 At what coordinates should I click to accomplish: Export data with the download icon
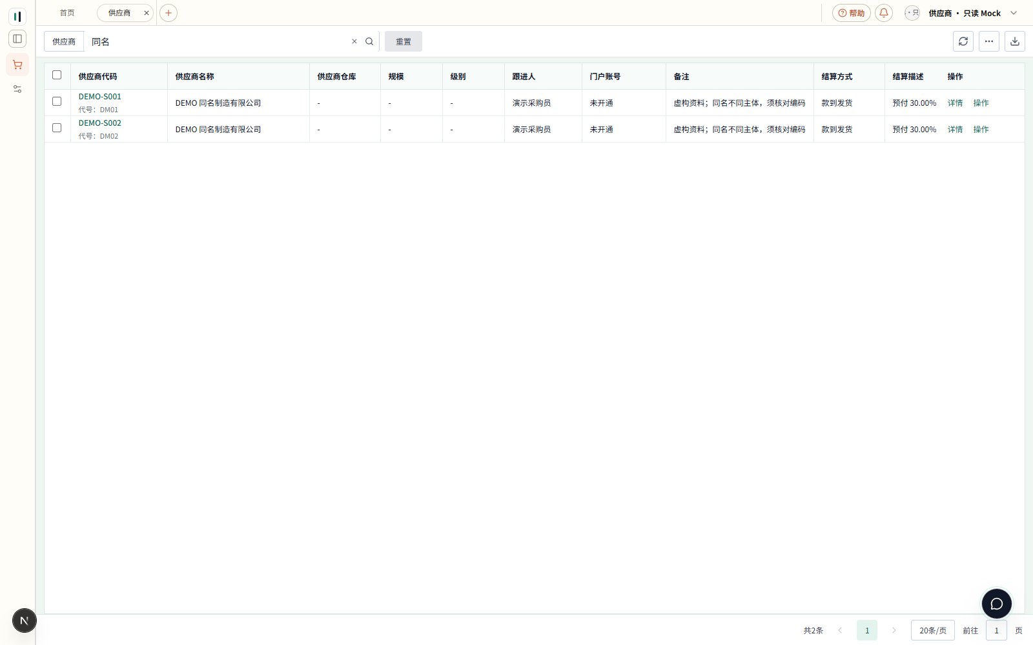tap(1015, 41)
